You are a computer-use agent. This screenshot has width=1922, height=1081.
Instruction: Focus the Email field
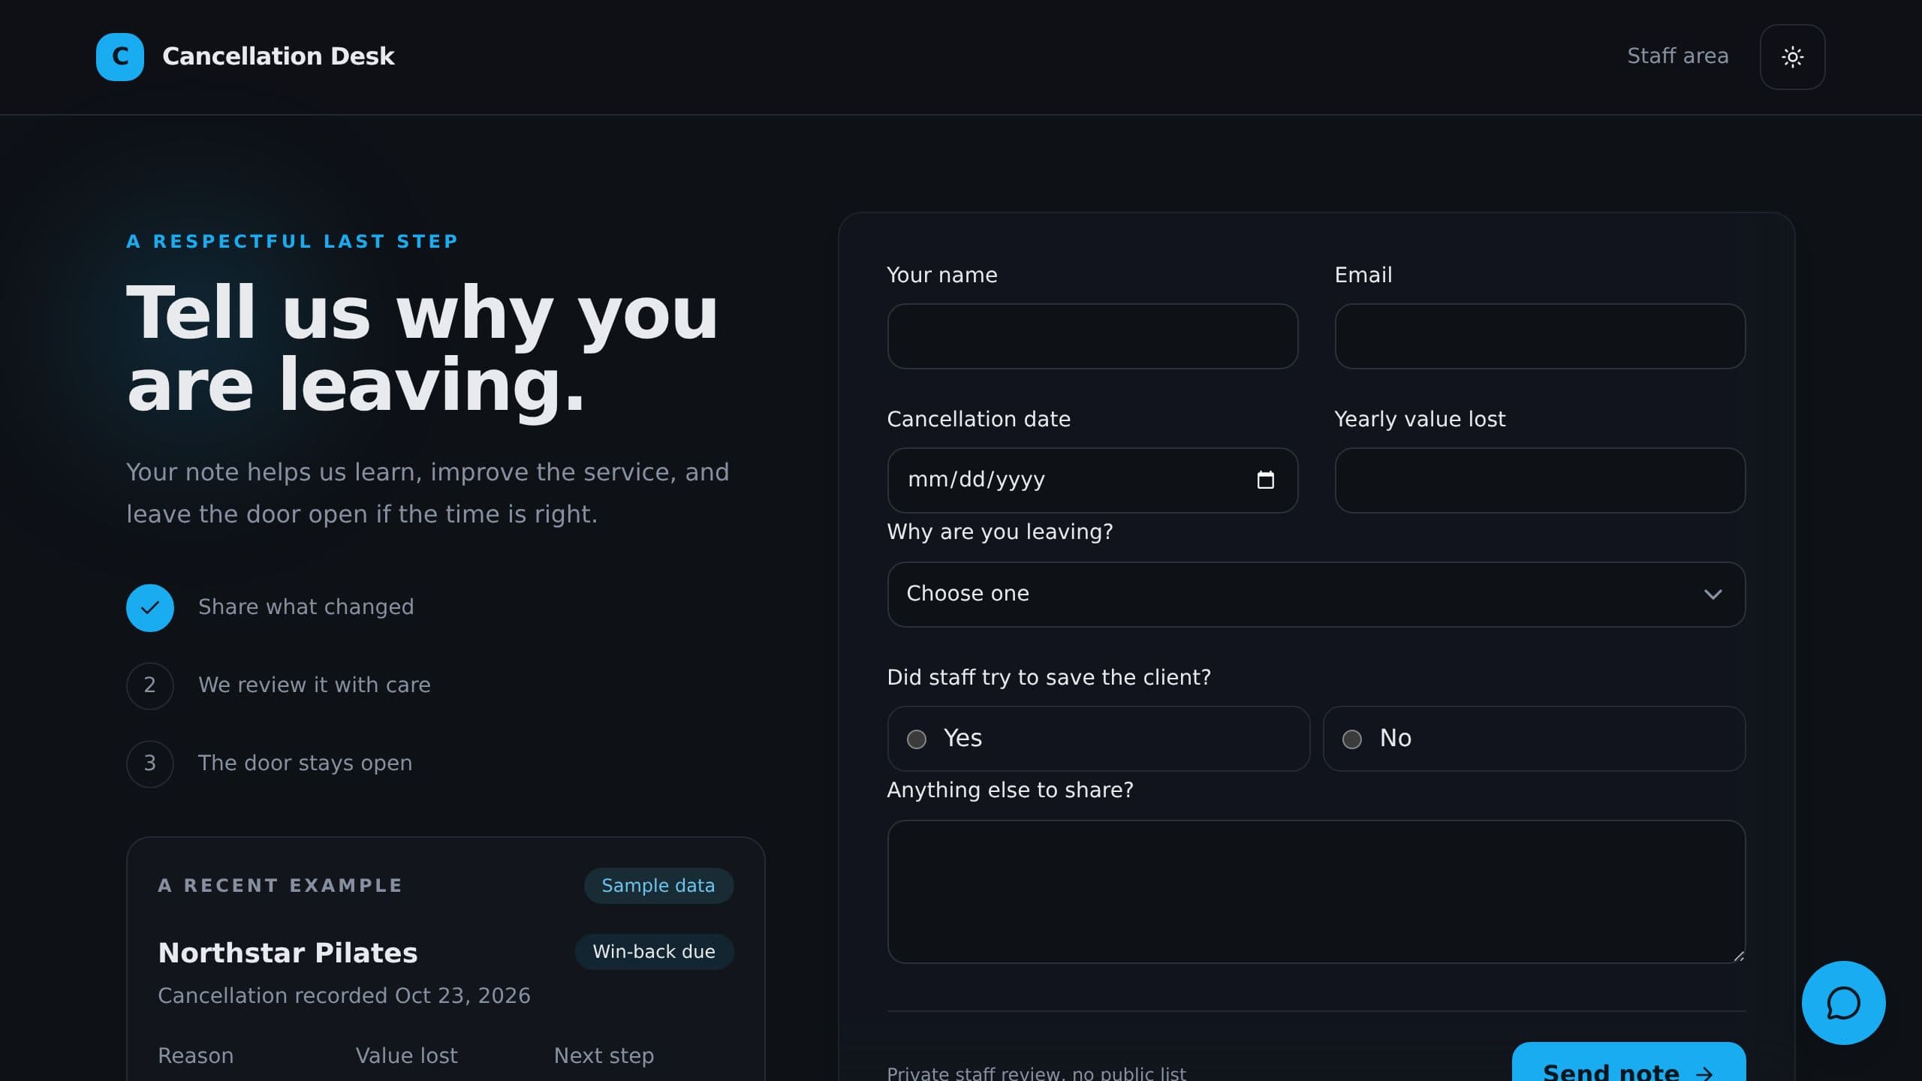pyautogui.click(x=1540, y=336)
